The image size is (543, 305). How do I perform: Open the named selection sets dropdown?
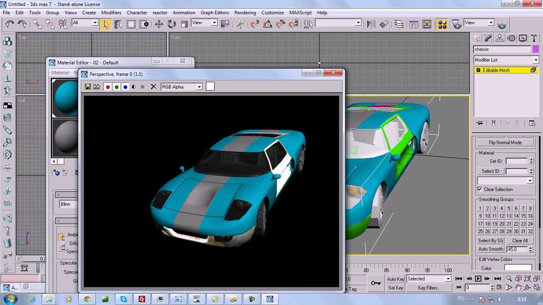click(x=338, y=22)
